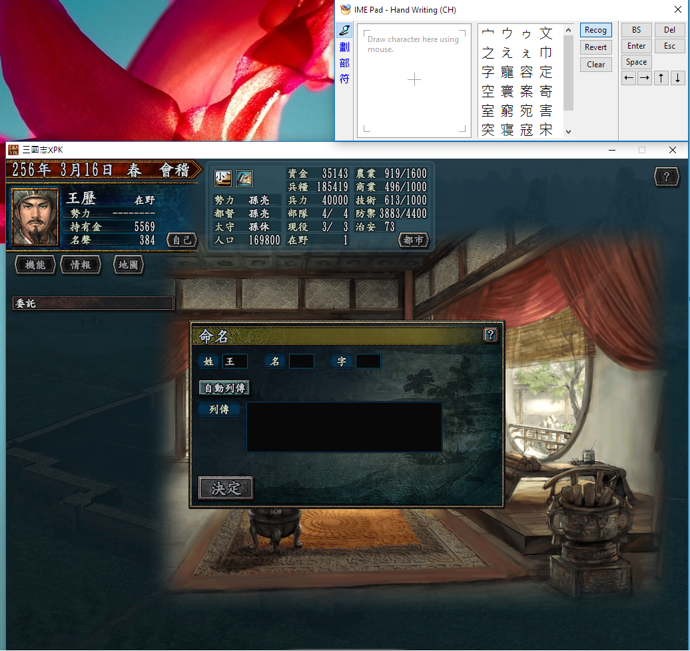Open help in the 命名 dialog
The width and height of the screenshot is (690, 651).
[490, 335]
